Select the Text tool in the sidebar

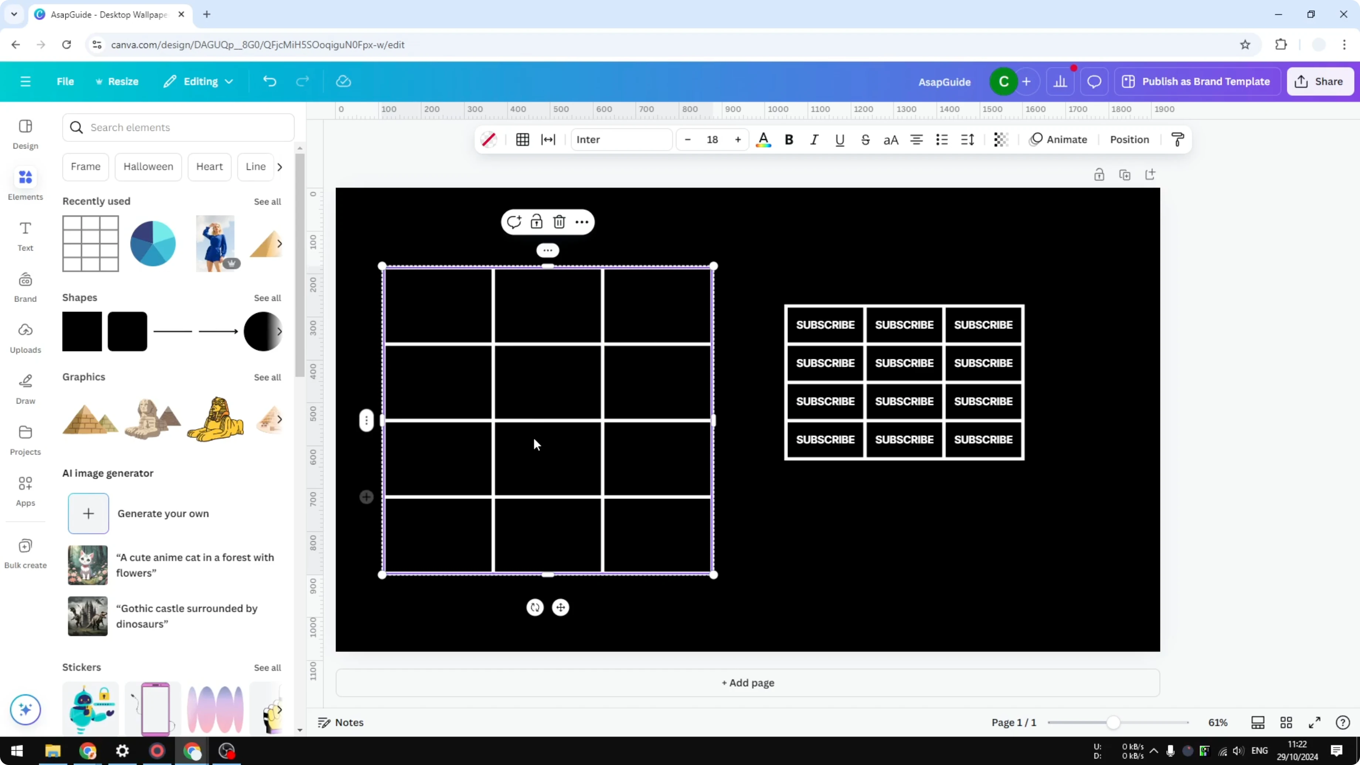[x=25, y=236]
